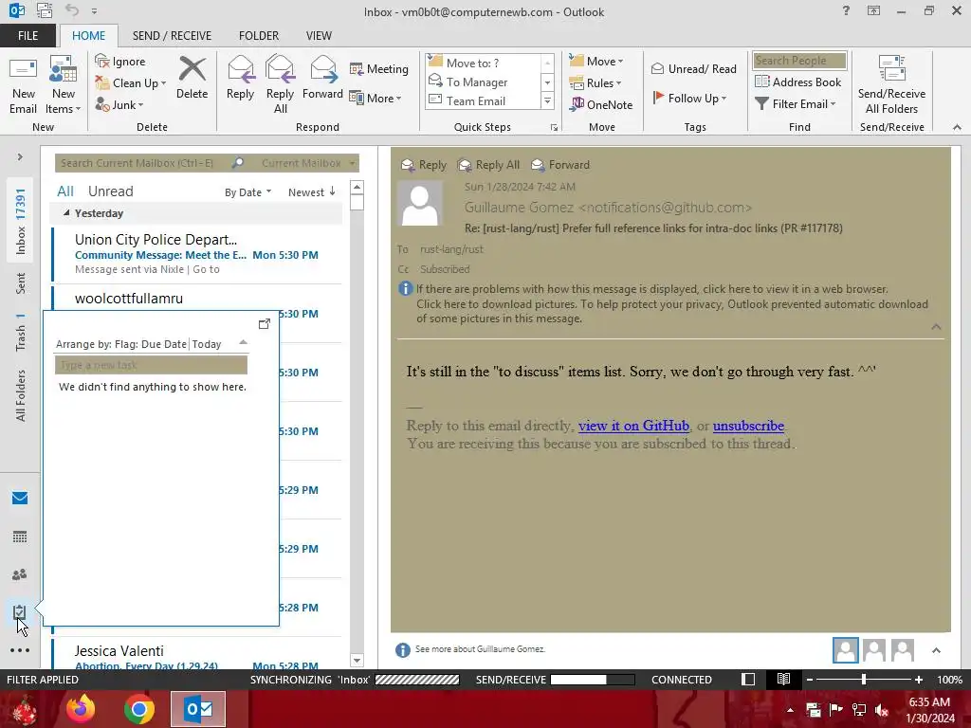Screen dimensions: 971x728
Task: Open Mail view in navigation bar
Action: (20, 498)
